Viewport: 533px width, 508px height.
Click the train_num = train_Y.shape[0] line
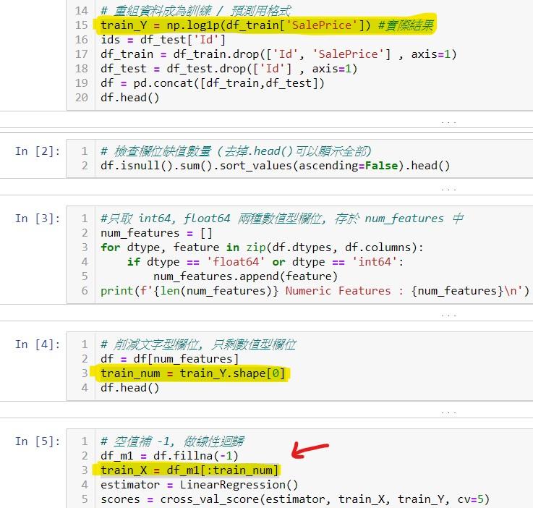click(192, 373)
